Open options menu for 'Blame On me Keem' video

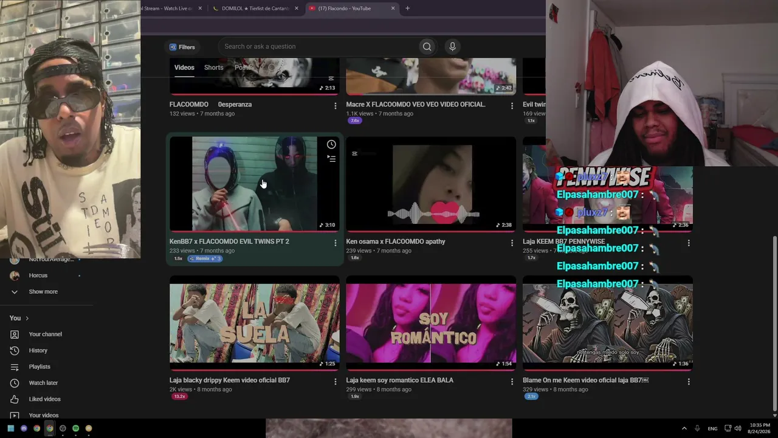[689, 381]
